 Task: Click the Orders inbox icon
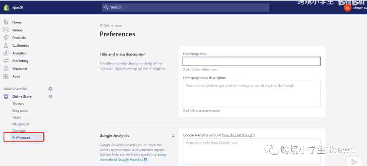click(x=6, y=30)
